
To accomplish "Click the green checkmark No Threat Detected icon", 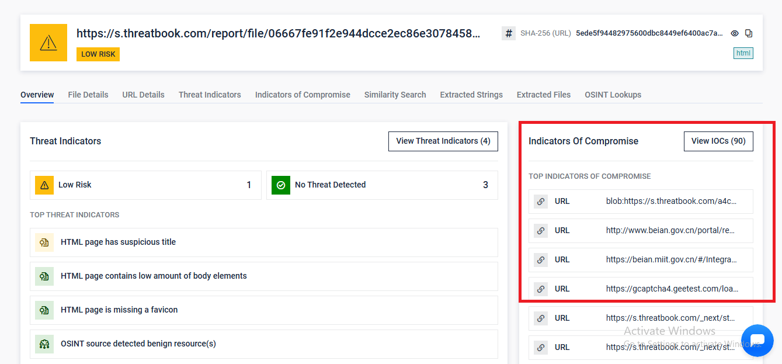I will (x=281, y=185).
